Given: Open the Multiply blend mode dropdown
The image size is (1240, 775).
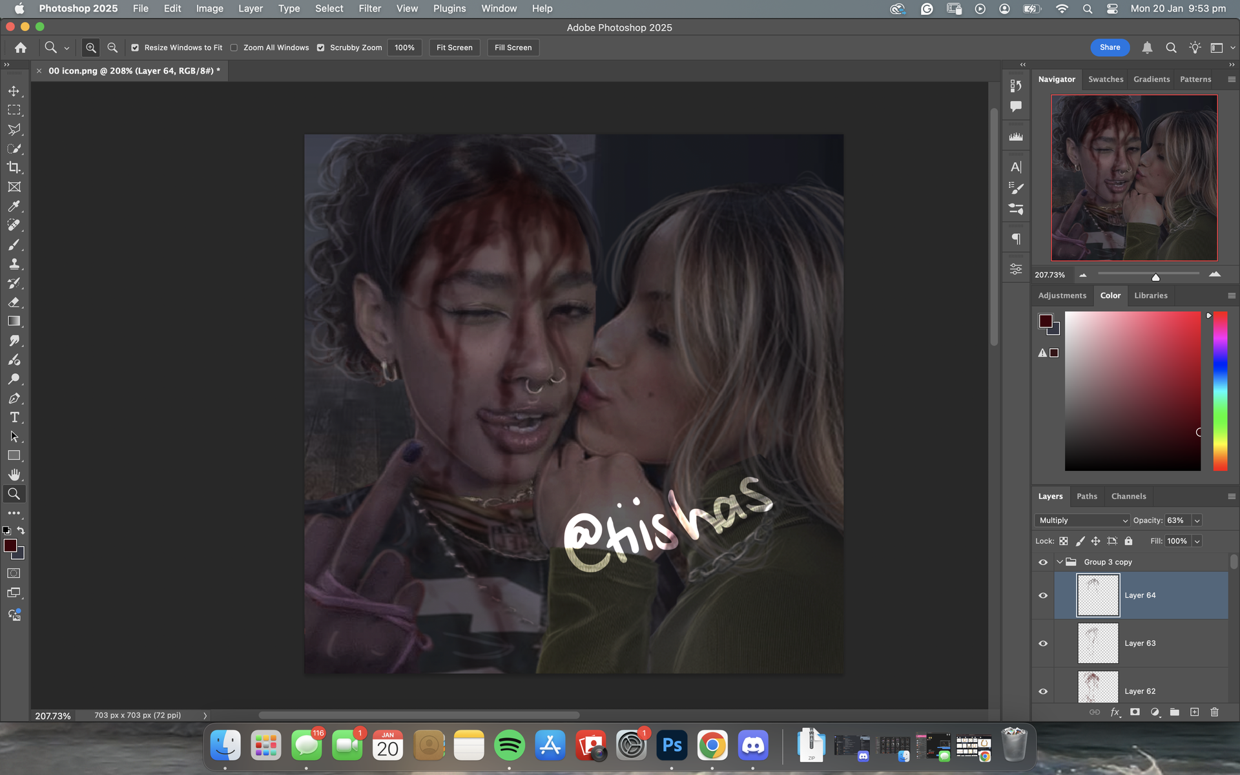Looking at the screenshot, I should [1083, 521].
